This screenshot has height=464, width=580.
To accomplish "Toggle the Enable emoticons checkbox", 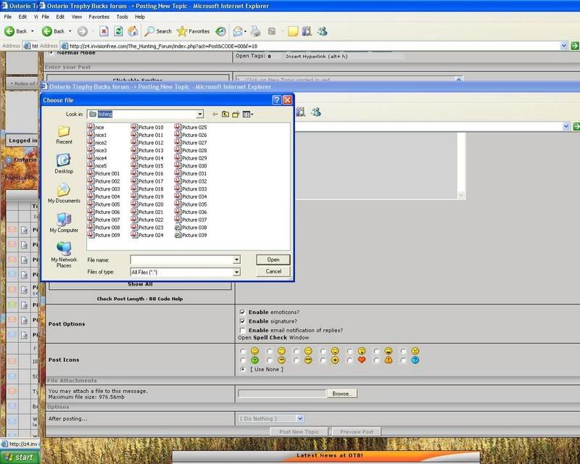I will (243, 312).
